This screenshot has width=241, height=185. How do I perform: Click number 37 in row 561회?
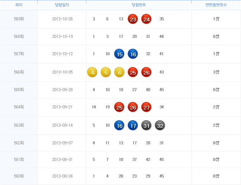click(135, 160)
